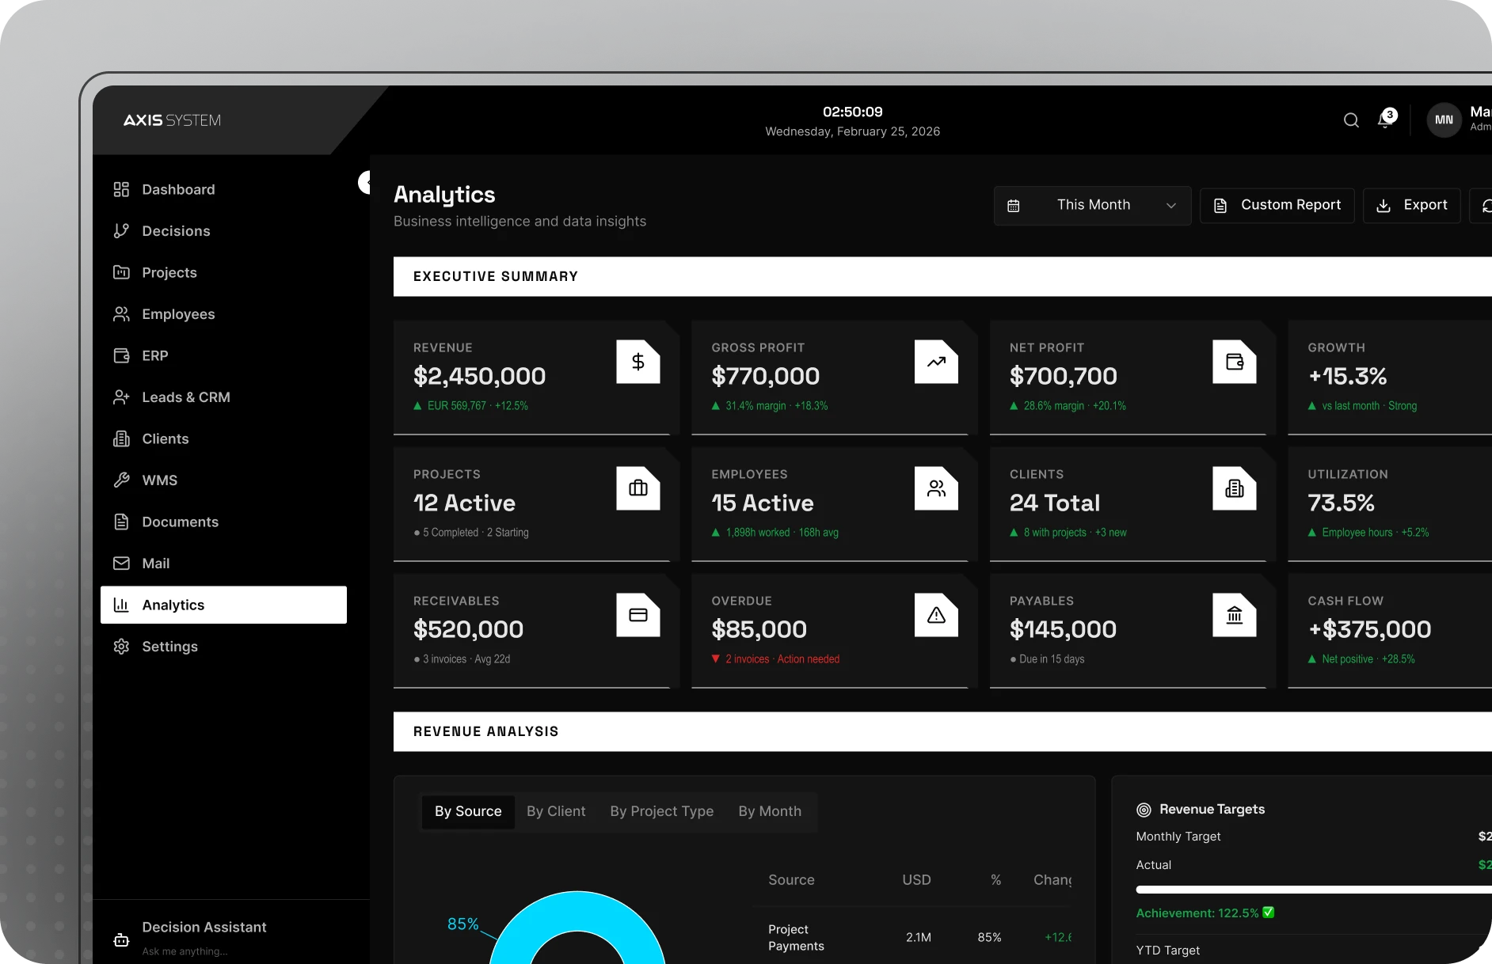This screenshot has height=964, width=1492.
Task: Click the Export button
Action: 1411,206
